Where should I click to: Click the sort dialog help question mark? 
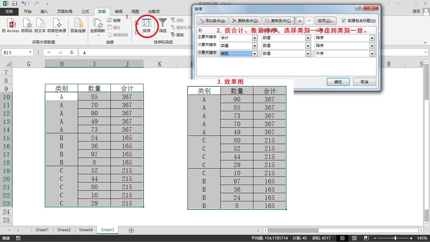coord(359,8)
